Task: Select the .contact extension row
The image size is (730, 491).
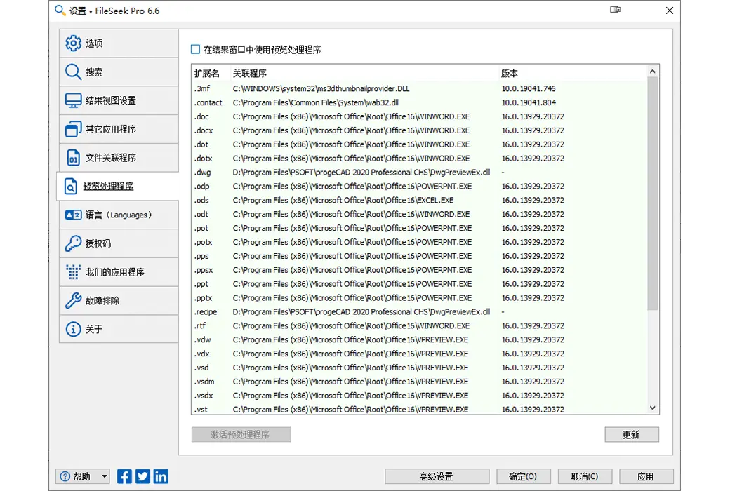Action: click(x=419, y=102)
